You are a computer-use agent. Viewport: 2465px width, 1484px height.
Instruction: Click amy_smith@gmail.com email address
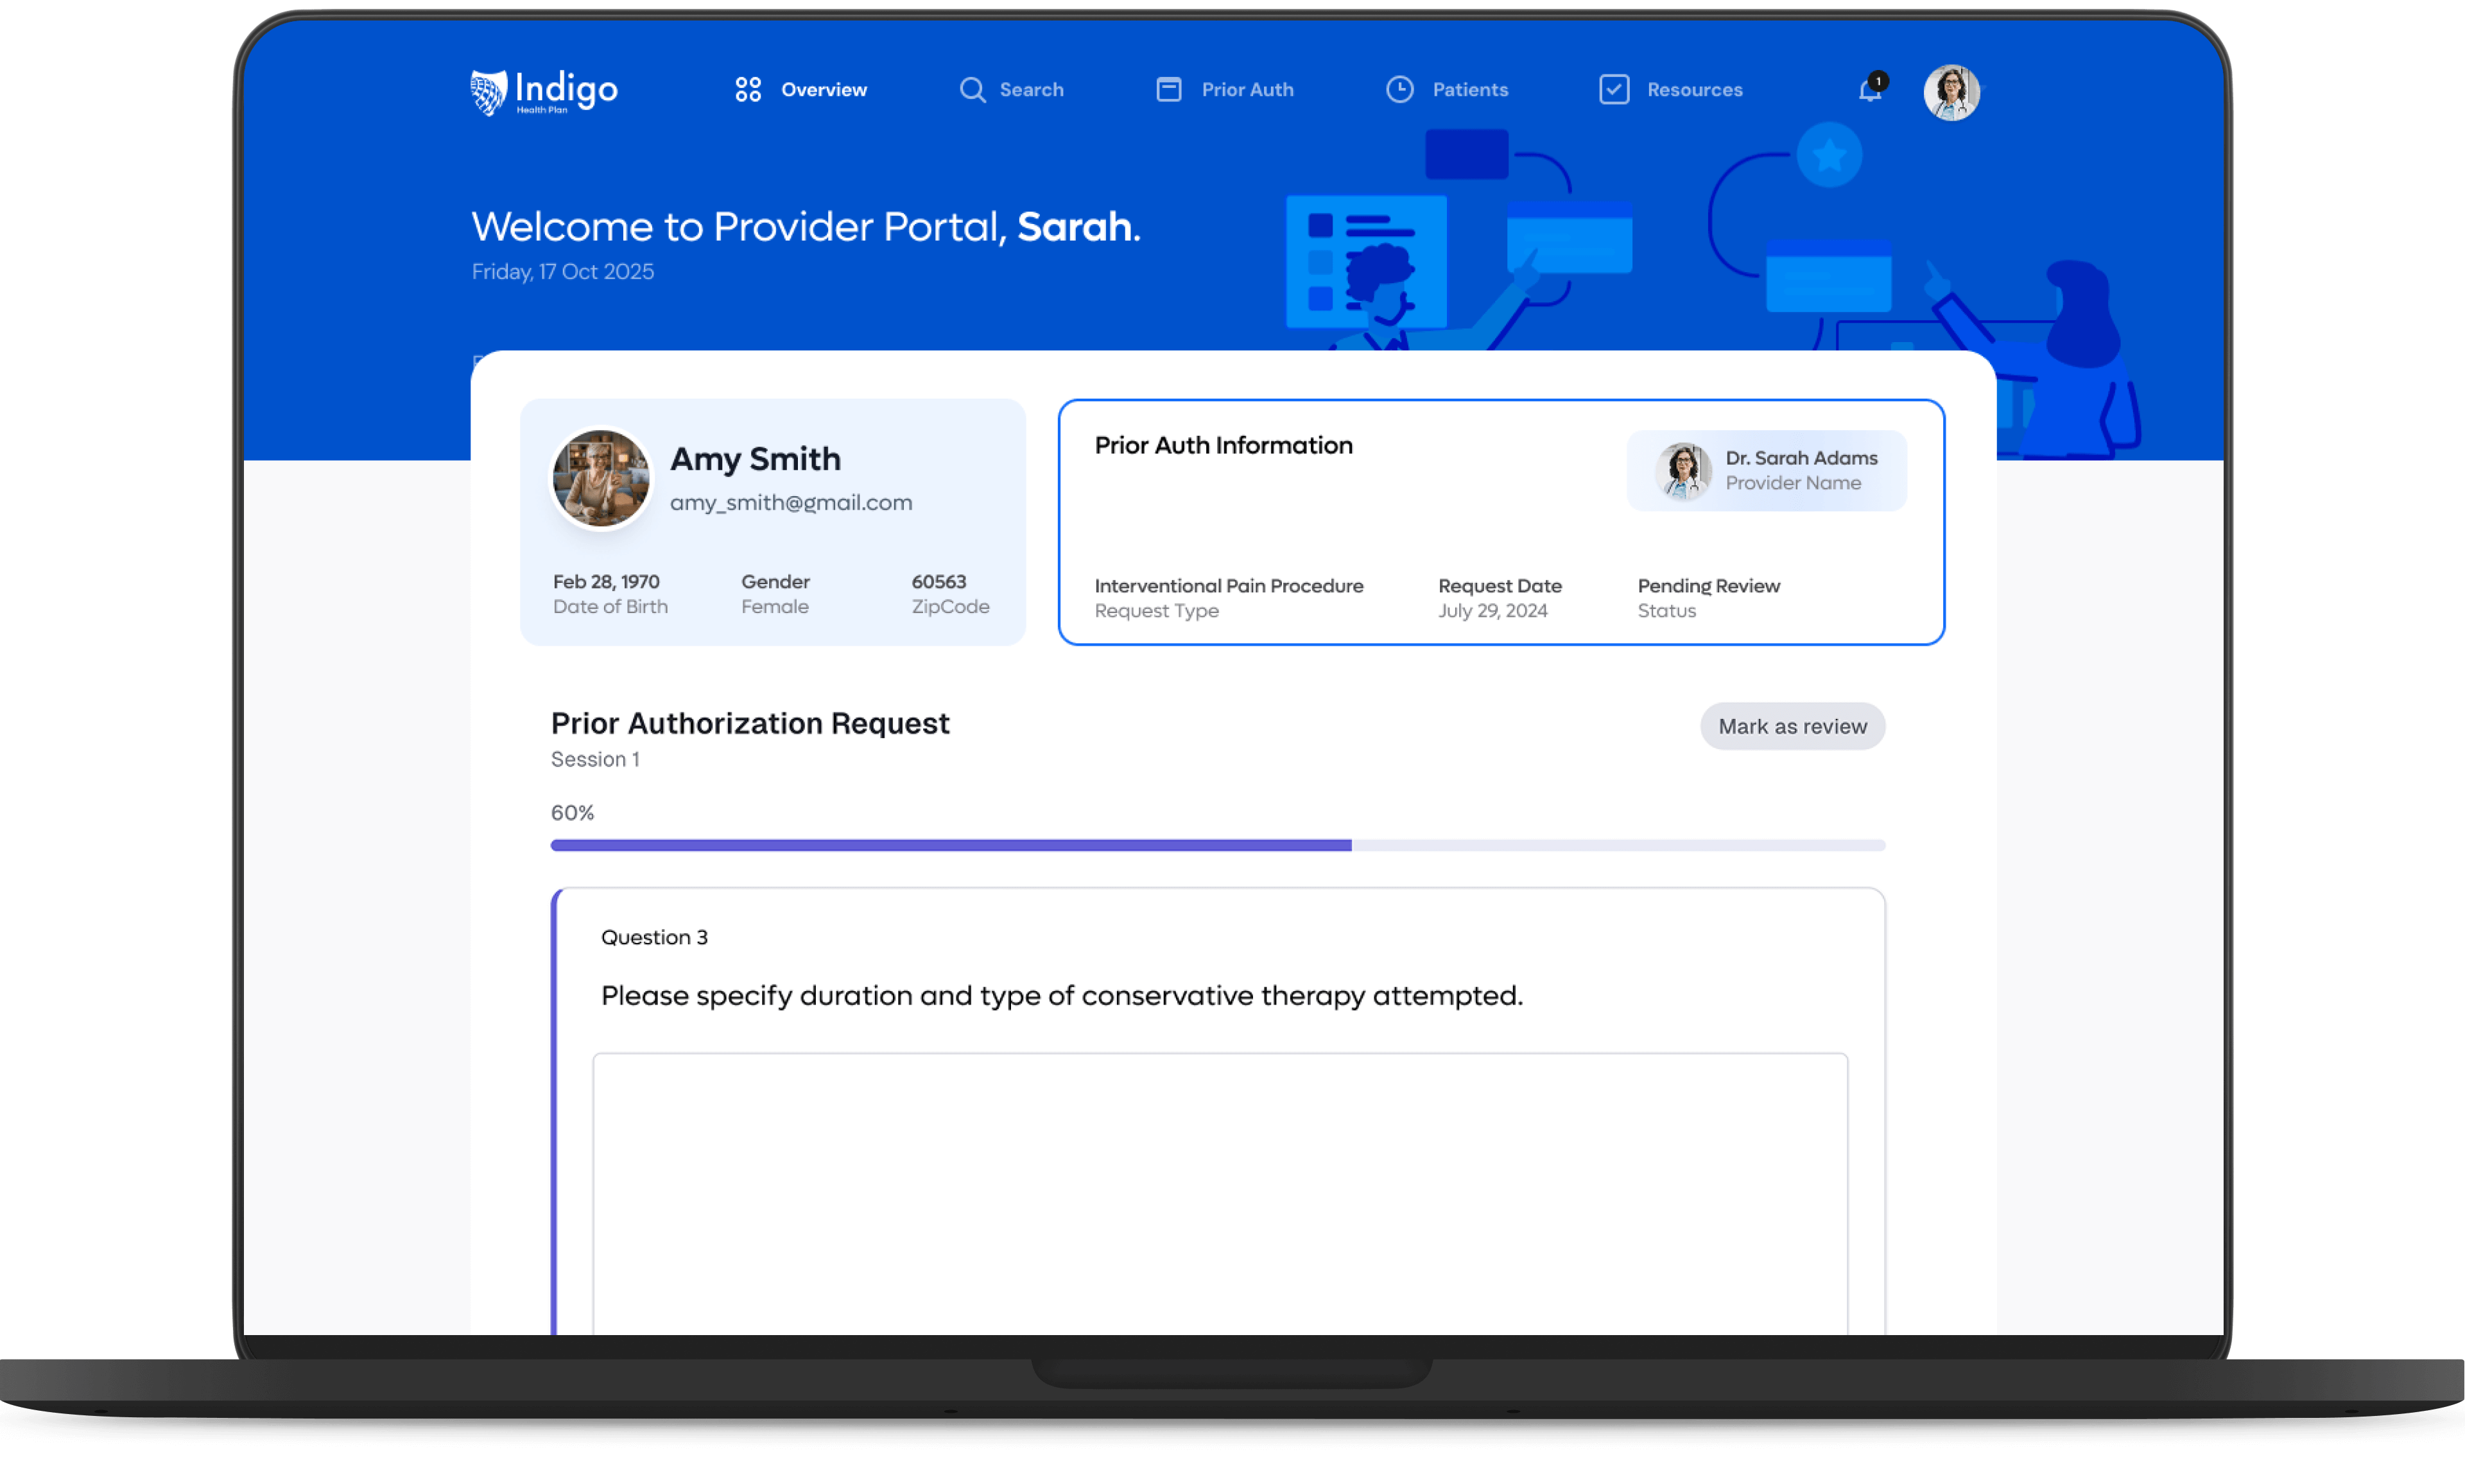(x=790, y=503)
